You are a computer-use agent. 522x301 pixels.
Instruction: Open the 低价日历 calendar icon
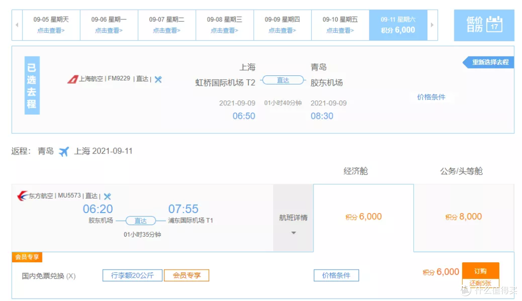click(x=494, y=24)
